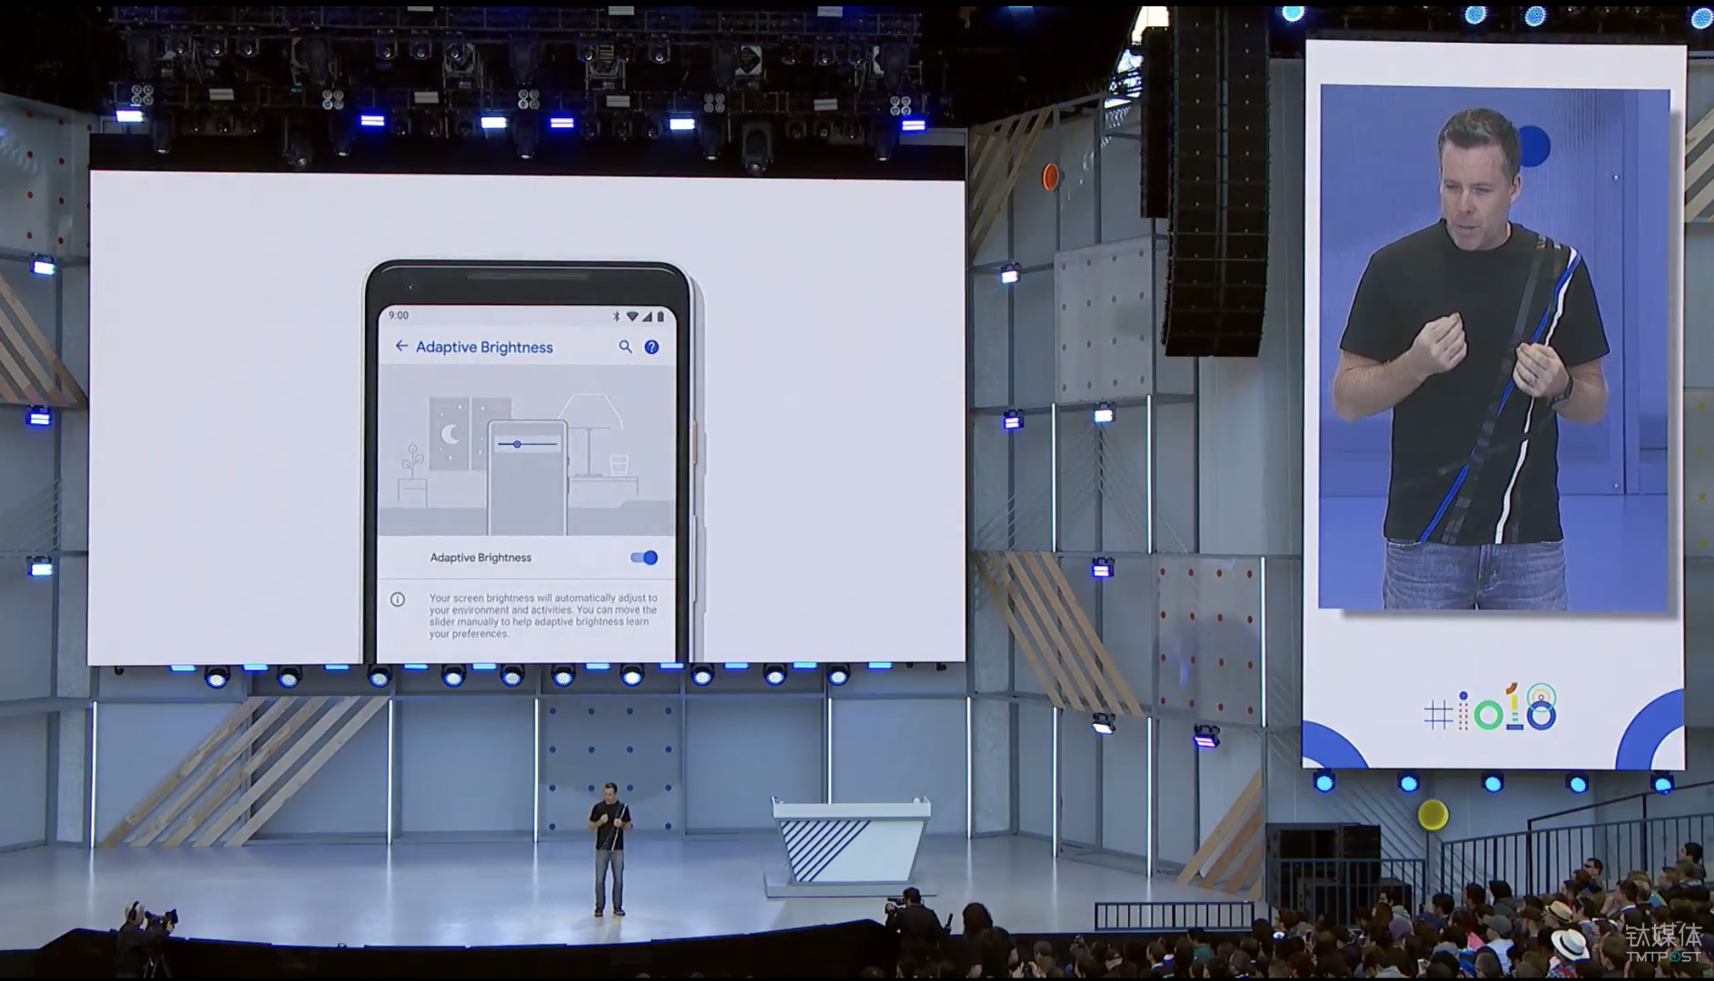Click the Adaptive Brightness page title
Viewport: 1714px width, 981px height.
484,347
